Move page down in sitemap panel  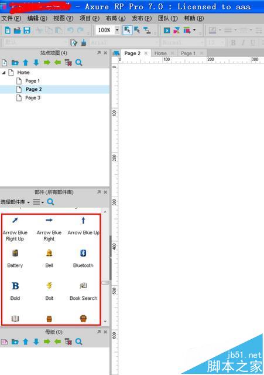36,63
